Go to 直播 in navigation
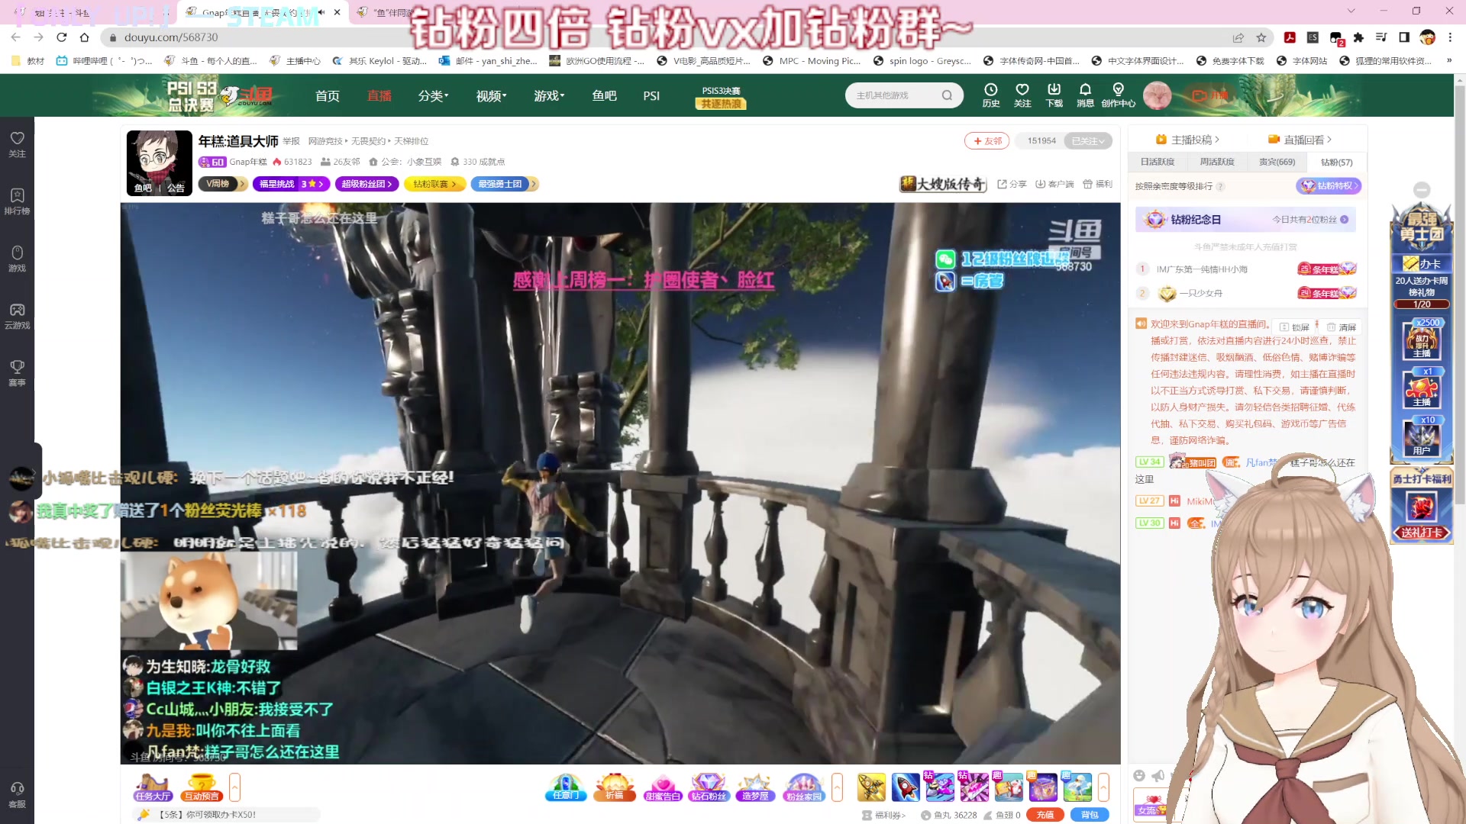This screenshot has height=824, width=1466. point(379,95)
